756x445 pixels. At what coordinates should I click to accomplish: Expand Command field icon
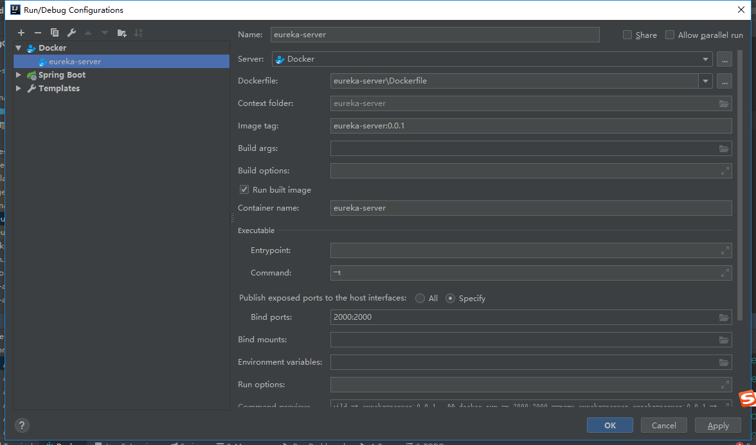point(724,273)
